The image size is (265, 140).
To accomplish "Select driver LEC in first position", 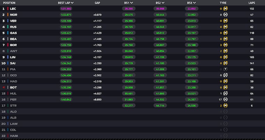I will [13, 8].
